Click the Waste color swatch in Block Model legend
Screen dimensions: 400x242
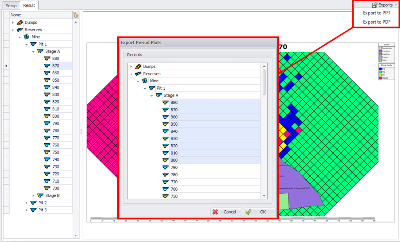pyautogui.click(x=381, y=78)
